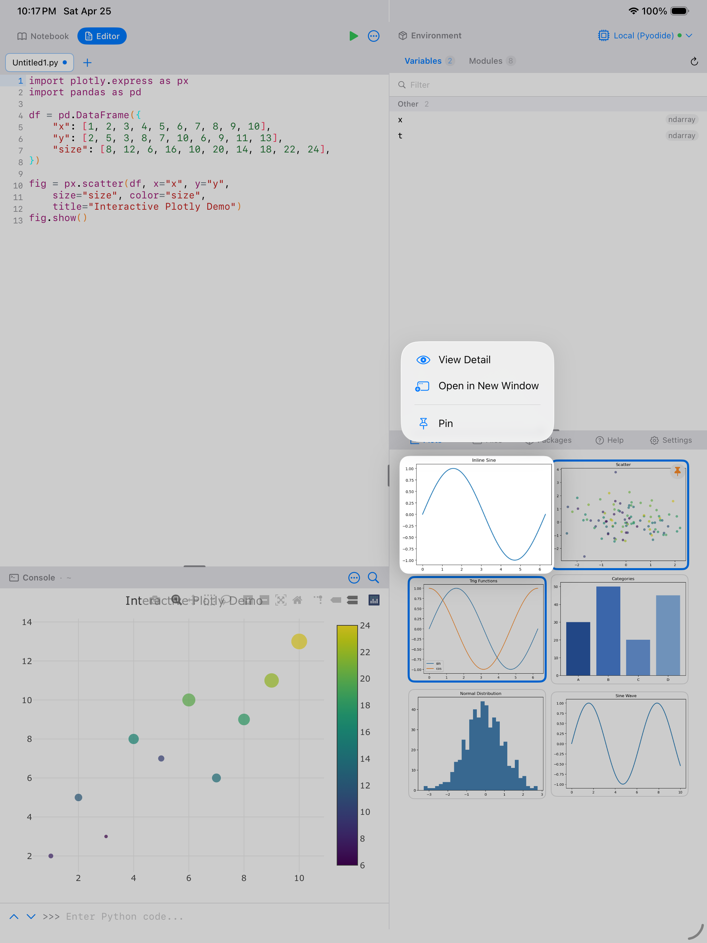707x943 pixels.
Task: Show closest data on hover
Action: pos(336,600)
